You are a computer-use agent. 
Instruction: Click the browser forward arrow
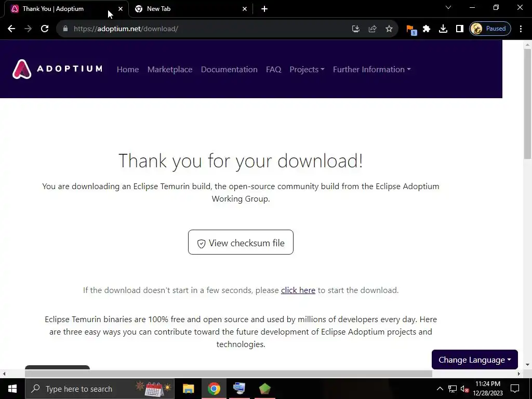point(28,29)
